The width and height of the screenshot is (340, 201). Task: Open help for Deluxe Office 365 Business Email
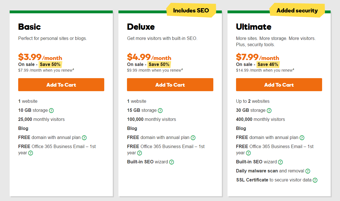[x=139, y=153]
